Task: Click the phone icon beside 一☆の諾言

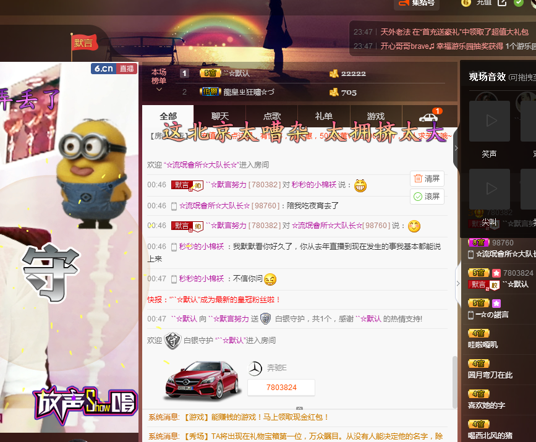Action: 470,315
